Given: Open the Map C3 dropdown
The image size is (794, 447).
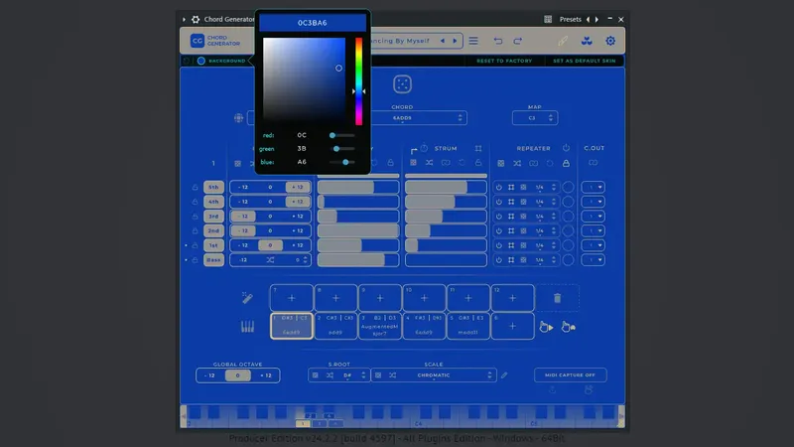Looking at the screenshot, I should (x=535, y=118).
